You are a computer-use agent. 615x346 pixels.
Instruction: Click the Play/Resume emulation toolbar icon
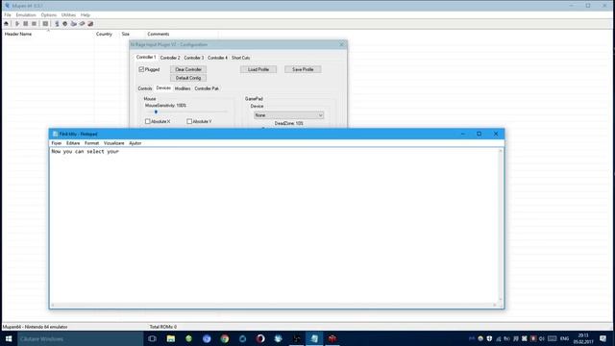(17, 23)
